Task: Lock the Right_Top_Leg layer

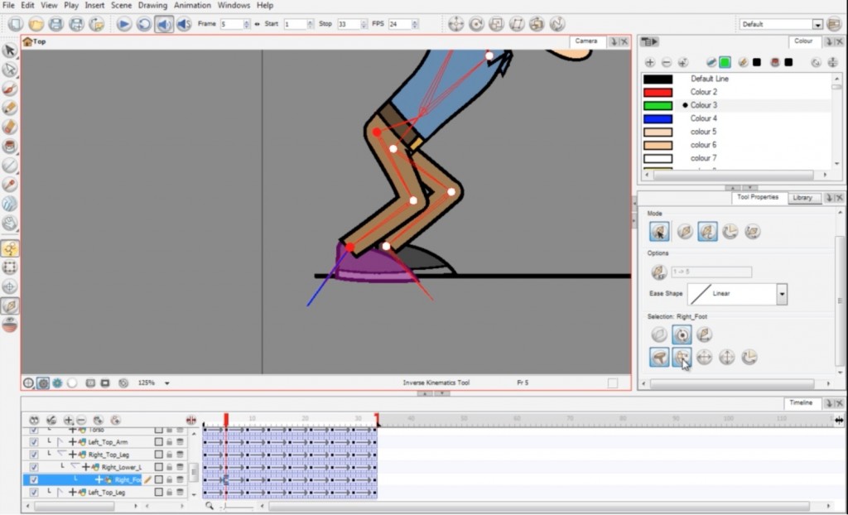Action: (170, 455)
